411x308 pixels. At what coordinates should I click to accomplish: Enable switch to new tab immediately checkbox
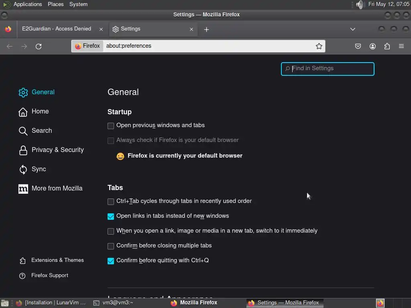pyautogui.click(x=111, y=231)
